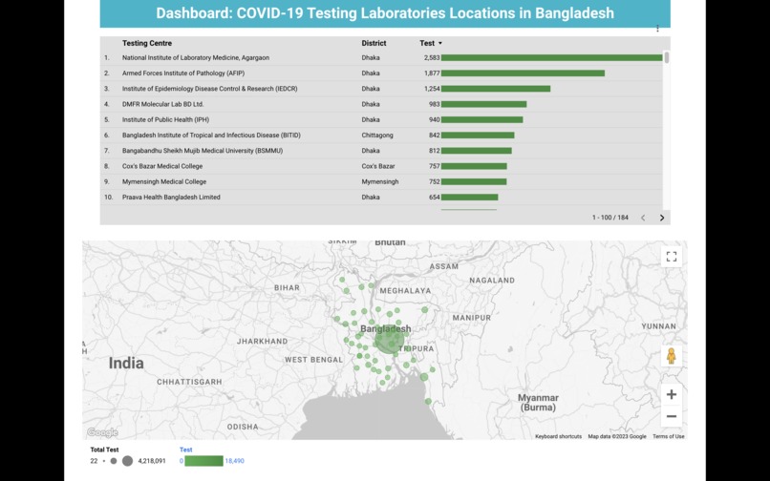Go to next page of table results
The height and width of the screenshot is (481, 770).
click(x=661, y=218)
